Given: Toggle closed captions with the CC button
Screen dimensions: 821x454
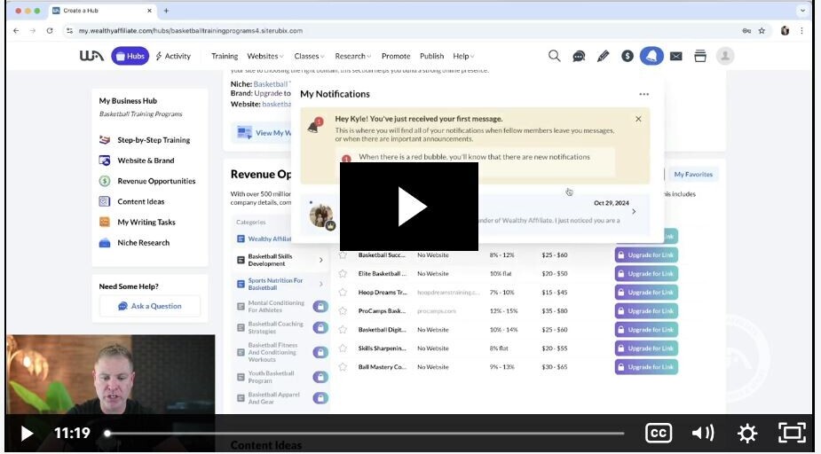Looking at the screenshot, I should [659, 433].
